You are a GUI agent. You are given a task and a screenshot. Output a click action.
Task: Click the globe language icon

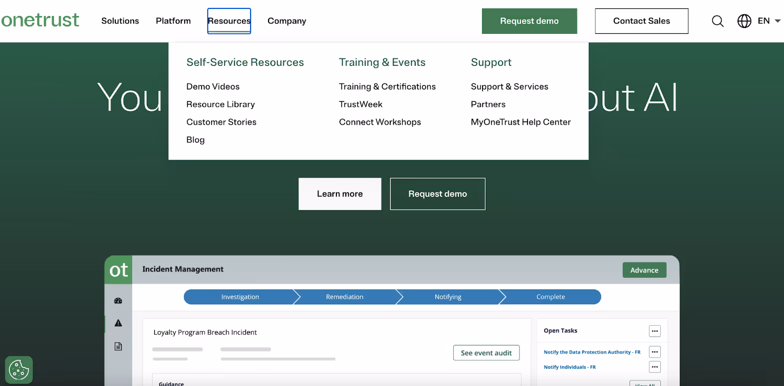744,21
